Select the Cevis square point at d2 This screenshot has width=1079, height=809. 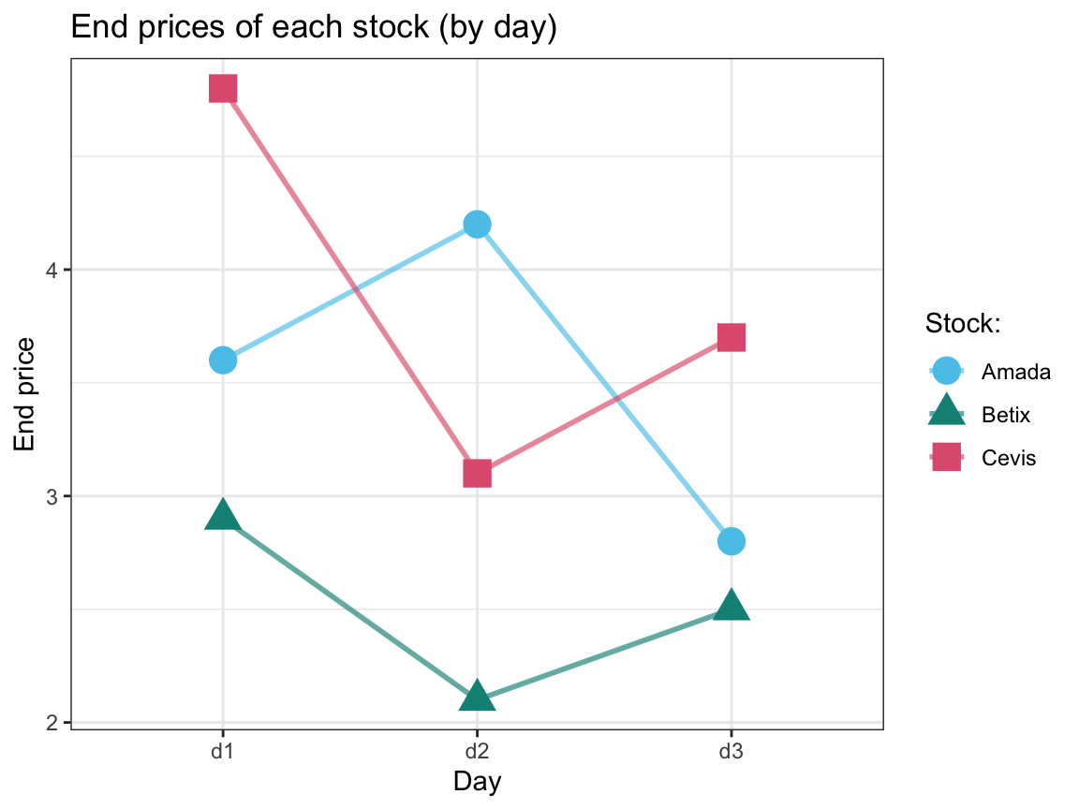click(x=477, y=473)
